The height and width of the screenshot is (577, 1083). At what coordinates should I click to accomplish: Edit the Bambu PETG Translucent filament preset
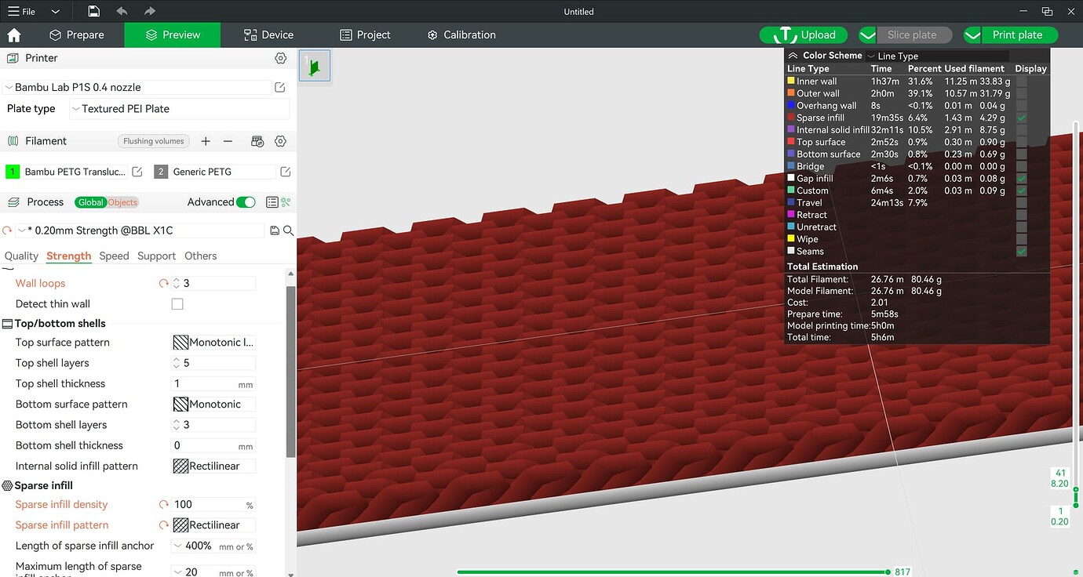(137, 172)
